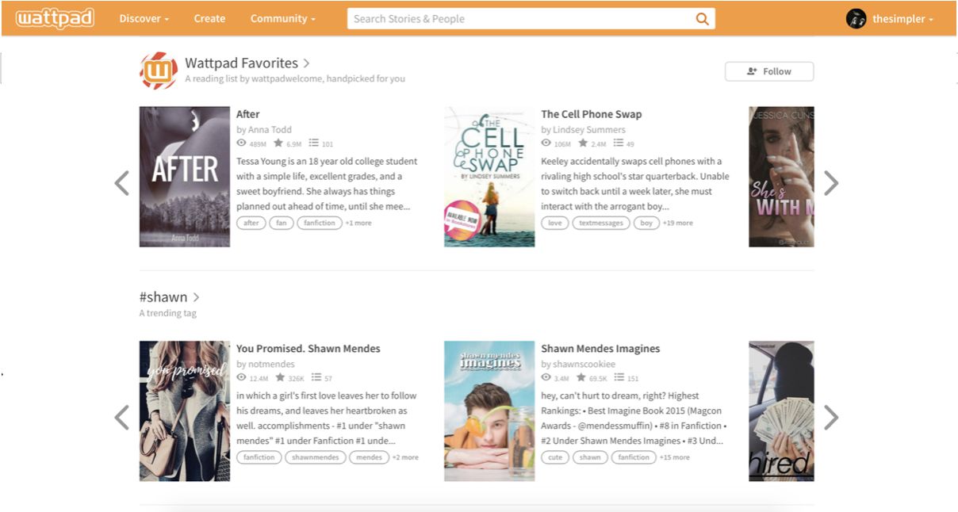Click parts list icon for After

[x=314, y=143]
